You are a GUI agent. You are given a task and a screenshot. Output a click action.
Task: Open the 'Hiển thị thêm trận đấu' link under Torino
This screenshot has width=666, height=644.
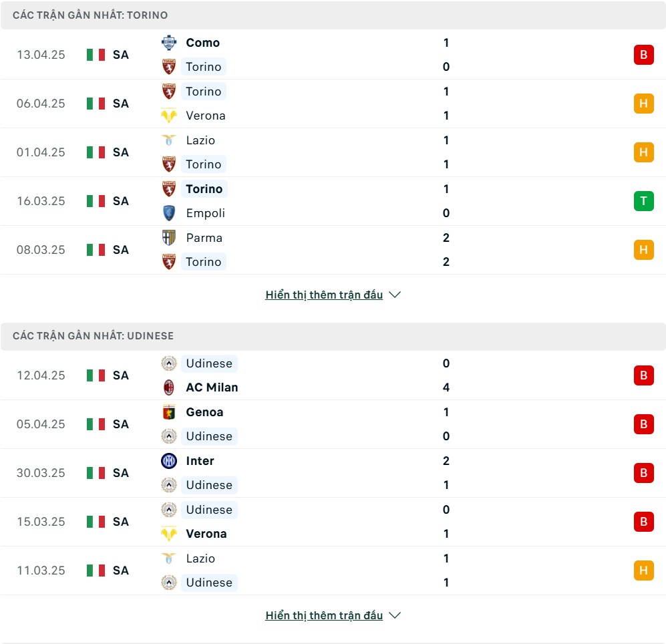[x=324, y=295]
